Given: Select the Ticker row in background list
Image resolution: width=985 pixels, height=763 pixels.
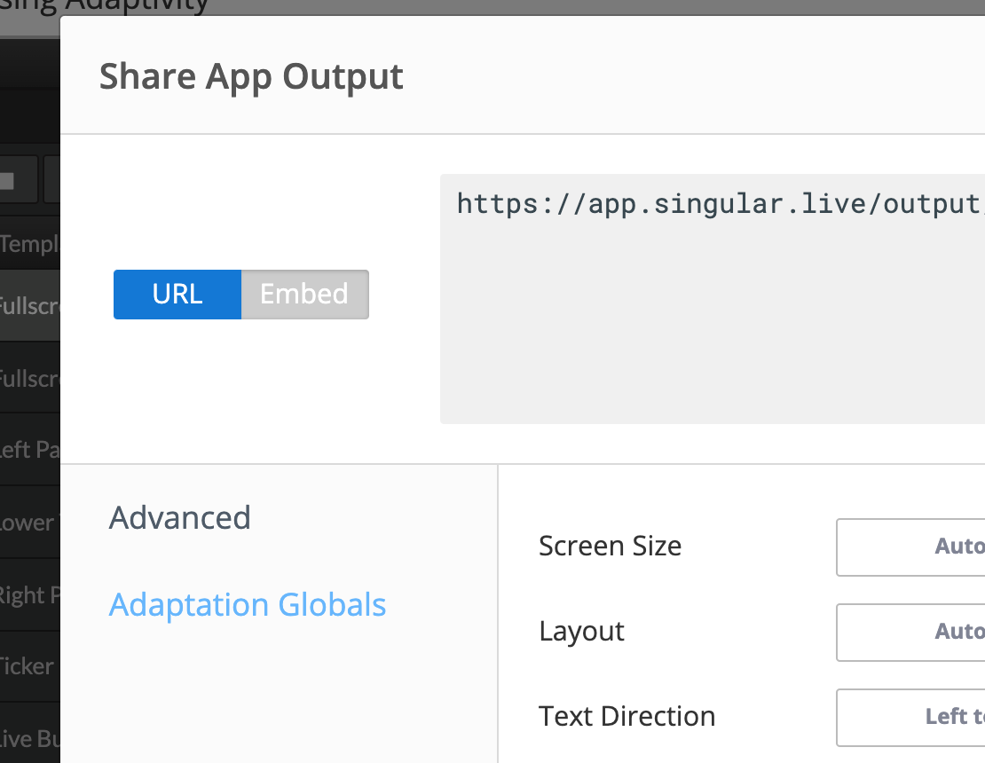Looking at the screenshot, I should click(29, 666).
